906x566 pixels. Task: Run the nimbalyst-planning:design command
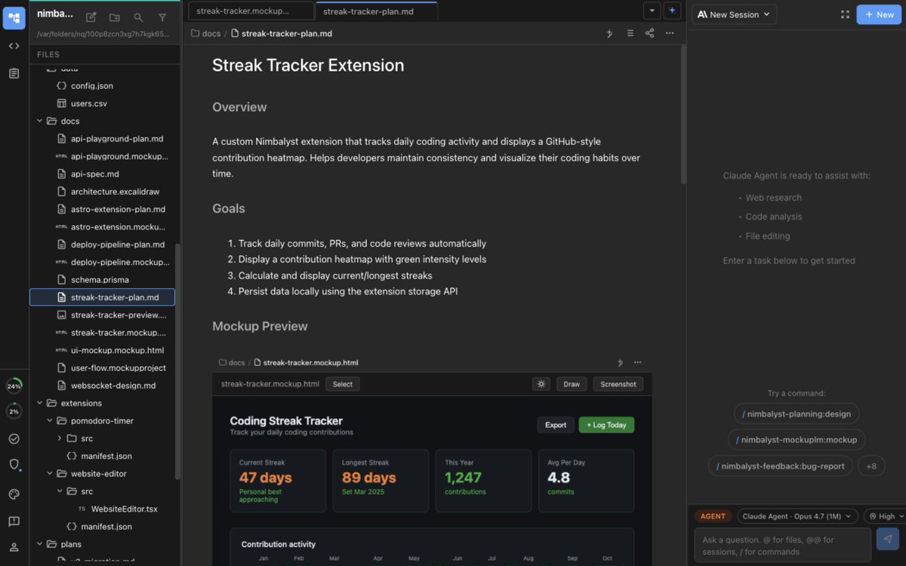[x=797, y=414]
